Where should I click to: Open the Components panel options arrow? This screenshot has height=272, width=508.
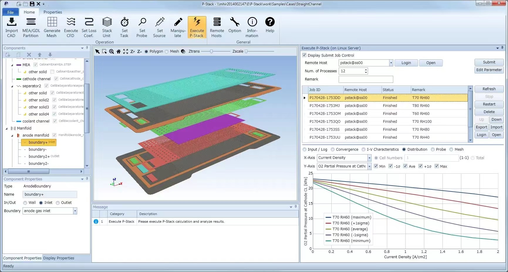tap(82, 48)
